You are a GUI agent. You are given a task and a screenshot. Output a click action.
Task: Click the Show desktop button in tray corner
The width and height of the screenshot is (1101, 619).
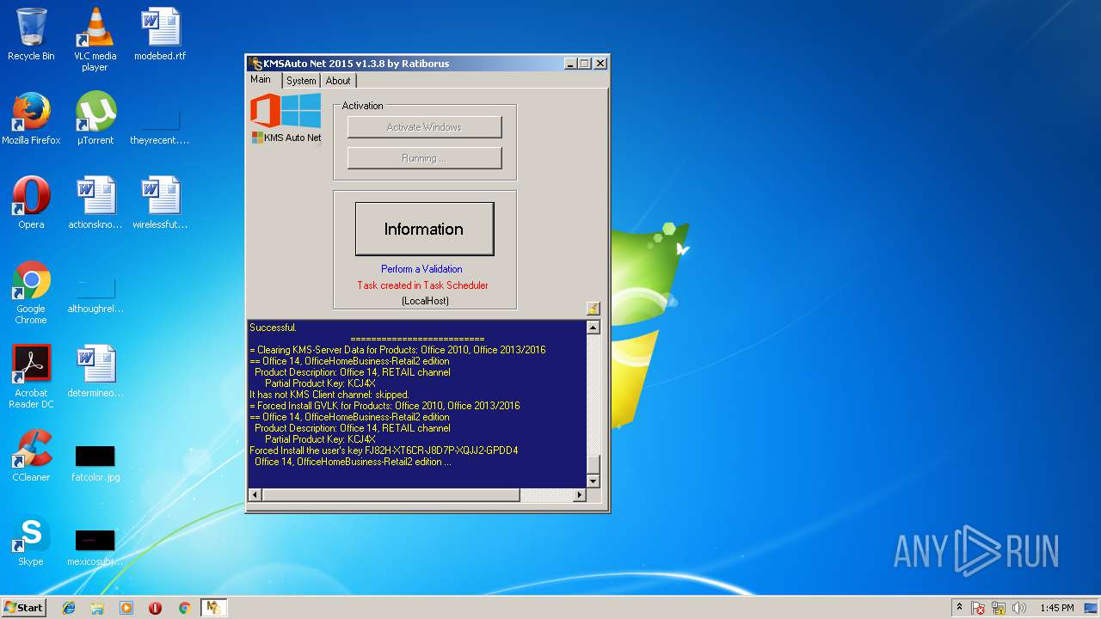(x=1091, y=608)
